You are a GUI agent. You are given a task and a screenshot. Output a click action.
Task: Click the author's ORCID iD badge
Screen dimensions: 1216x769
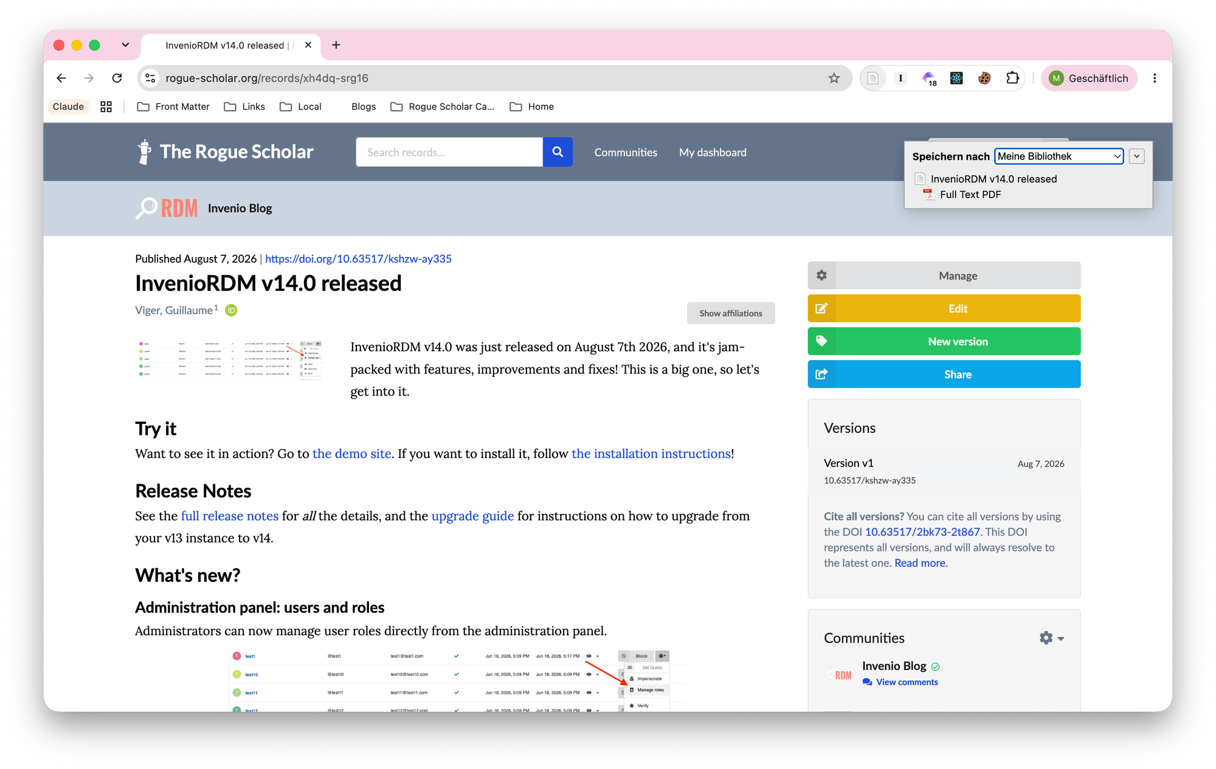tap(231, 310)
